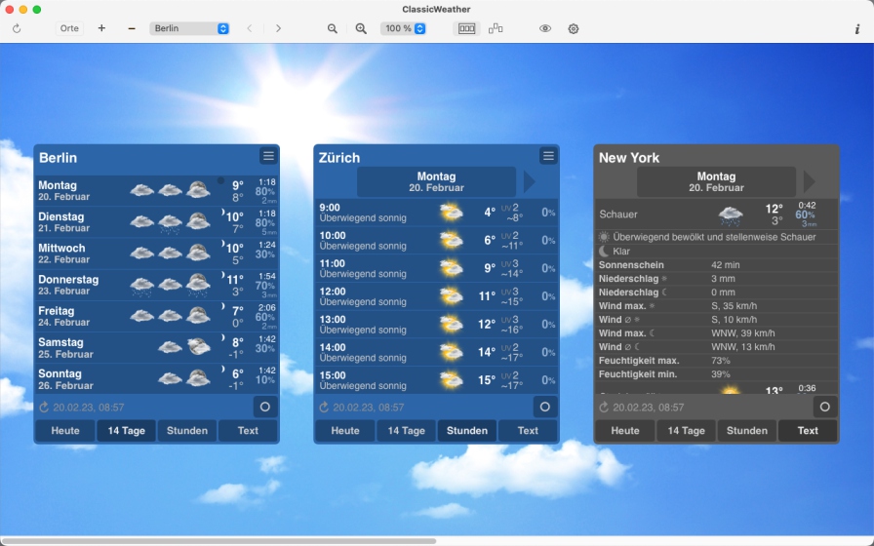This screenshot has height=546, width=874.
Task: Remove location with the minus button
Action: coord(132,28)
